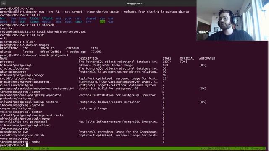Image resolution: width=269 pixels, height=151 pixels.
Task: Click the 'ibmcom/postgresql-s390x' result name
Action: click(x=20, y=92)
